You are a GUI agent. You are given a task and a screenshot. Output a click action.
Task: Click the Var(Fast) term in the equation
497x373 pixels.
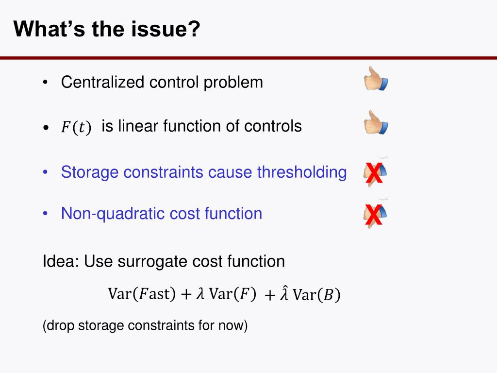pyautogui.click(x=142, y=294)
